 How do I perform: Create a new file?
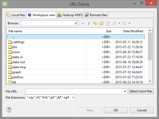point(108,23)
